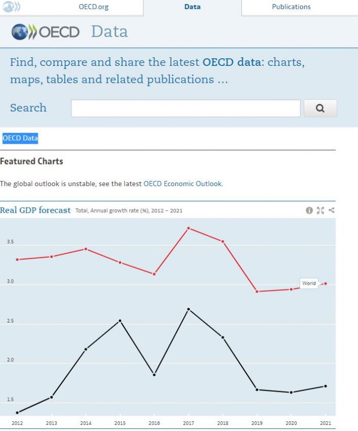Open the Publications tab

pyautogui.click(x=290, y=7)
